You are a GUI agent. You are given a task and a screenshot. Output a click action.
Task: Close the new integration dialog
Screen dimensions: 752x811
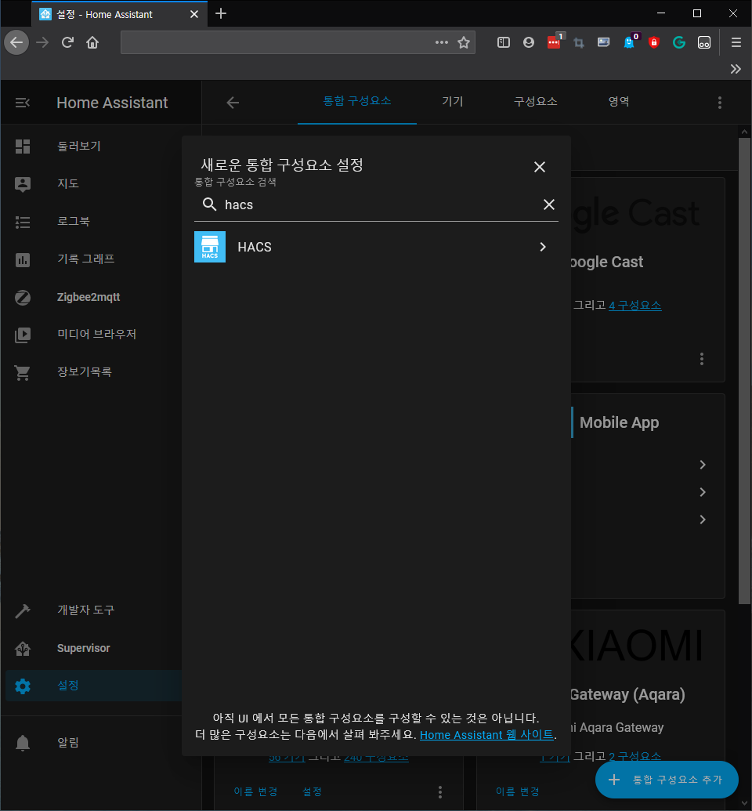tap(540, 167)
